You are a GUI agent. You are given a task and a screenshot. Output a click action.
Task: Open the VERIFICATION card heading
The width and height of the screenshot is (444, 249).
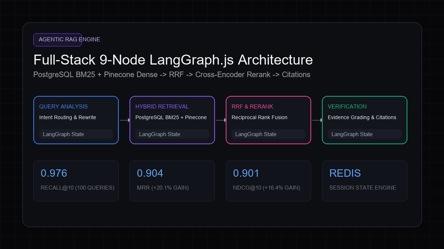tap(347, 107)
